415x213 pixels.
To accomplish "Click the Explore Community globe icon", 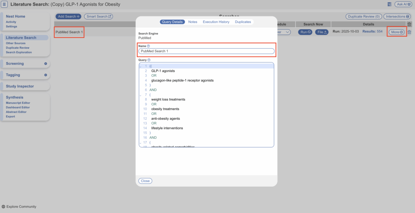I will [4, 207].
